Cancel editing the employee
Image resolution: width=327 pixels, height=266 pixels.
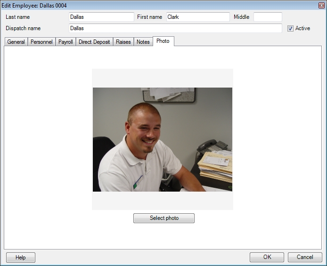pyautogui.click(x=305, y=257)
